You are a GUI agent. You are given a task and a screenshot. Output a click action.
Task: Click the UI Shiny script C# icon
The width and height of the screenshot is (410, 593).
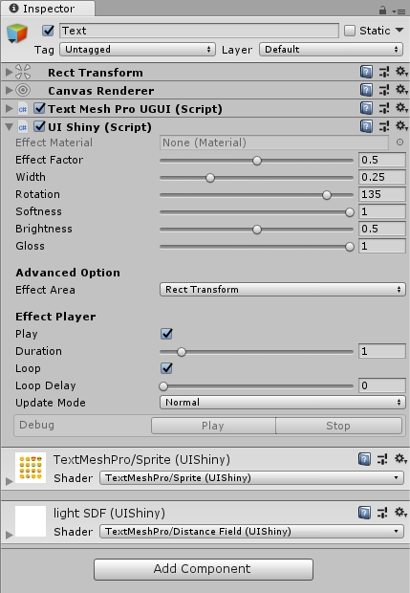point(22,127)
